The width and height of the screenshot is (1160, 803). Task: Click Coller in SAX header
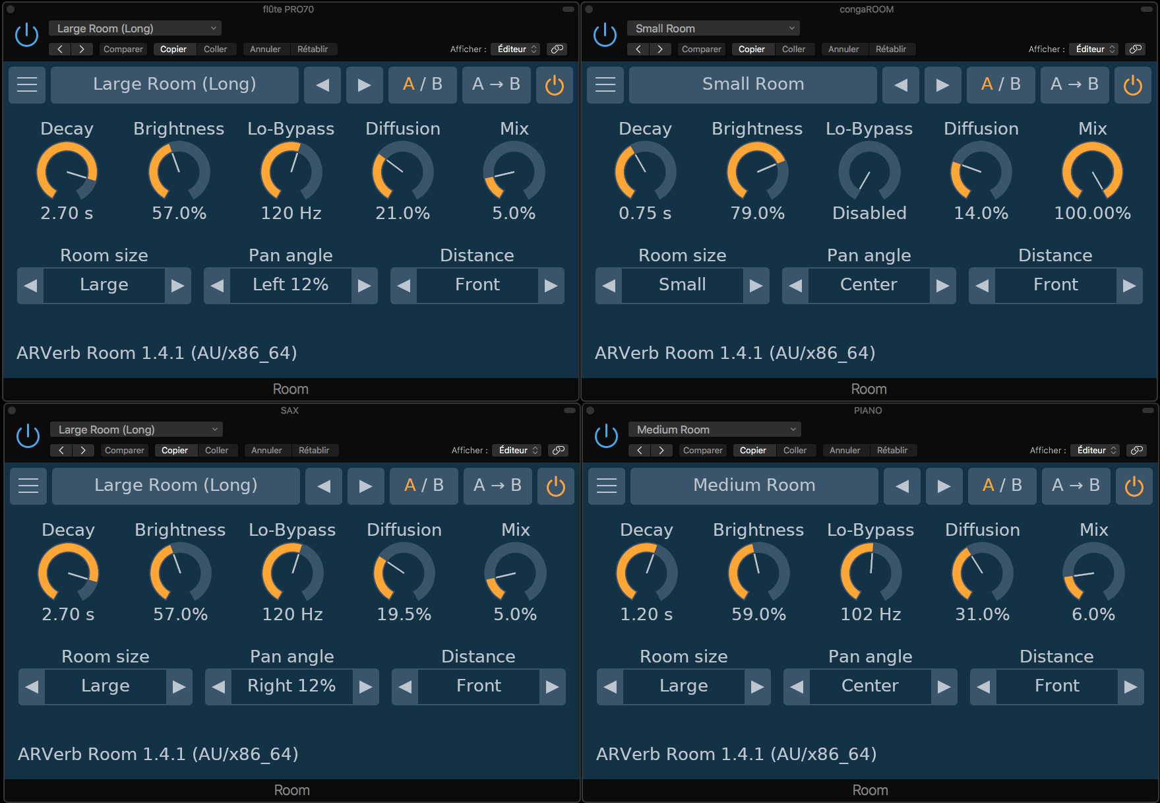pyautogui.click(x=216, y=450)
